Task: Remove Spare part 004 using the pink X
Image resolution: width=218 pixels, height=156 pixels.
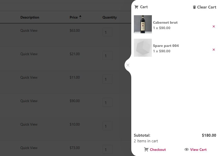Action: (x=213, y=50)
